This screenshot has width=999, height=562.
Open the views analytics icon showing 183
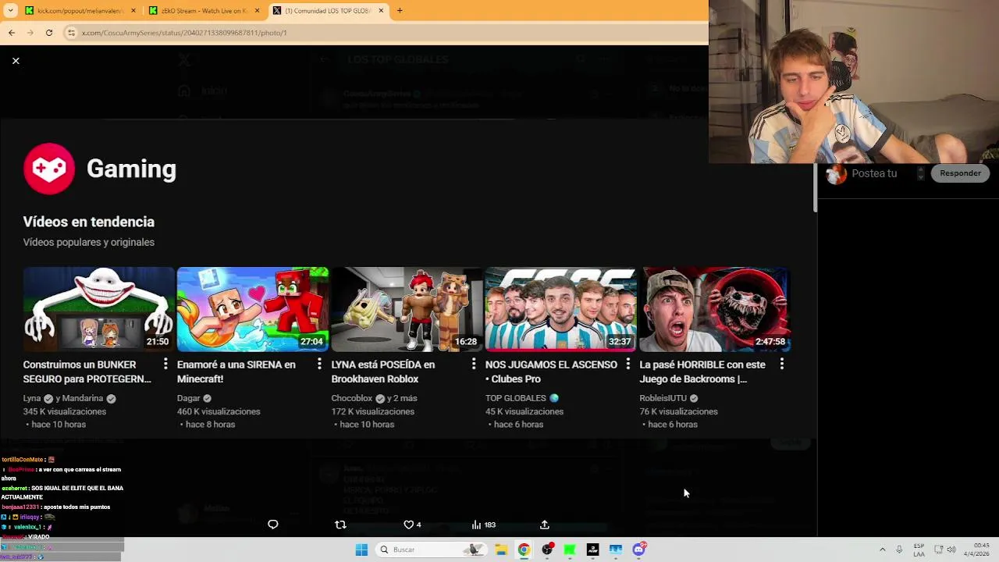tap(477, 525)
